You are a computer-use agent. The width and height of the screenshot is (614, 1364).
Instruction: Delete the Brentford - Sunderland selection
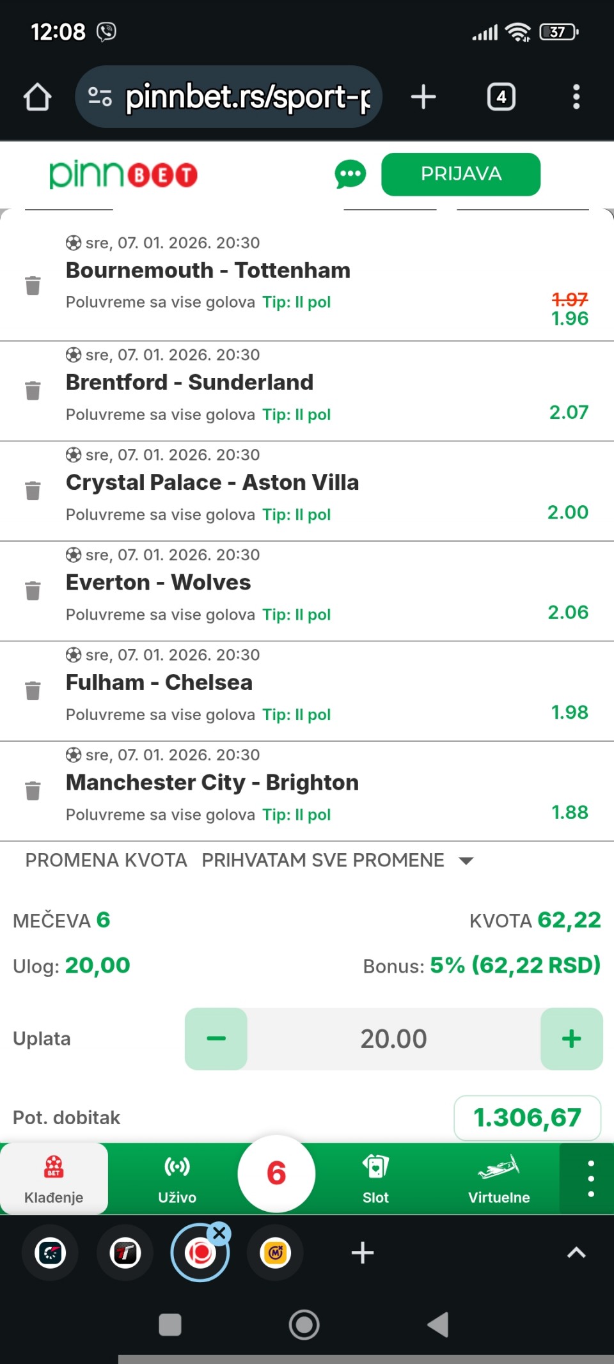coord(33,390)
